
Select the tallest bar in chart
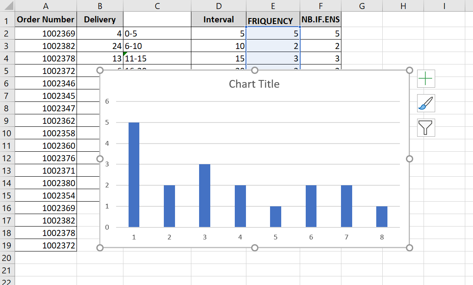click(134, 175)
